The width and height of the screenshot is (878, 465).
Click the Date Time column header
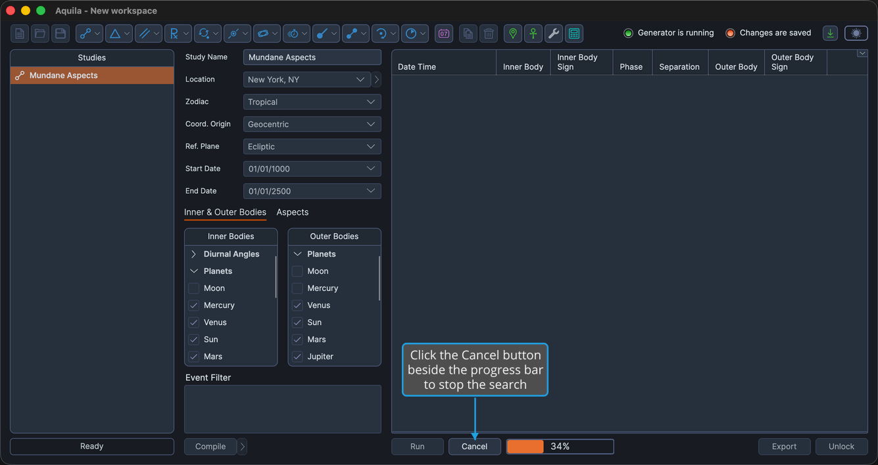point(444,62)
